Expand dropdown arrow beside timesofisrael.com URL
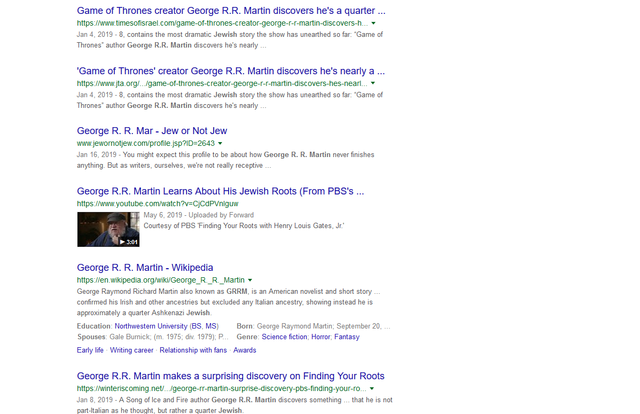This screenshot has height=414, width=640. pos(373,23)
